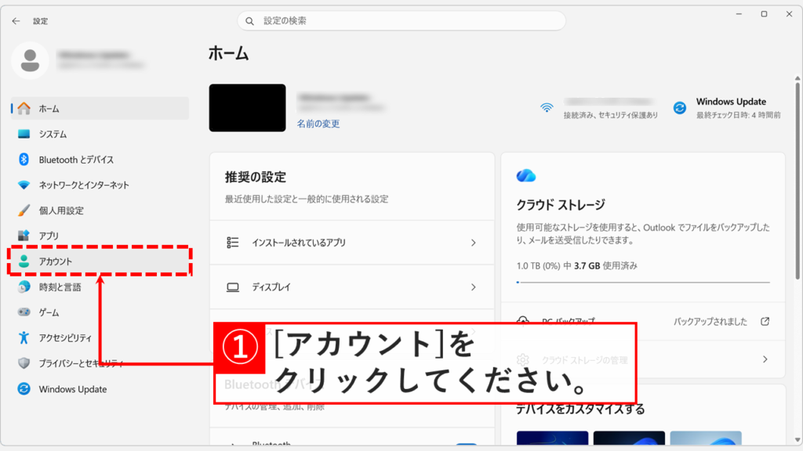Open システム from the sidebar icon
803x451 pixels.
(24, 133)
